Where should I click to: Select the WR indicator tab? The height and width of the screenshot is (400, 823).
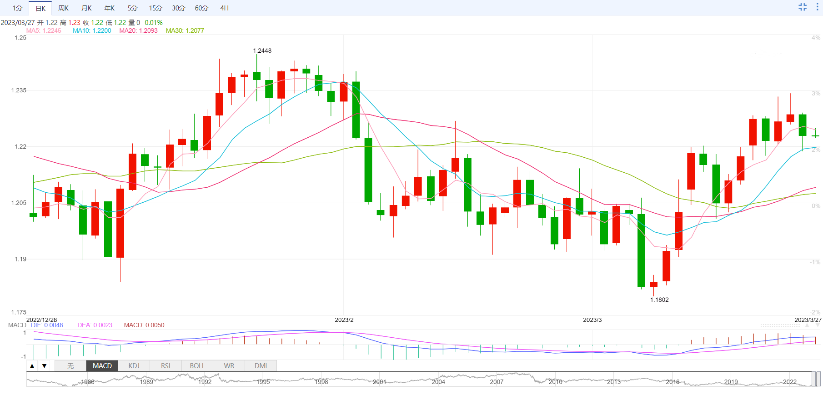pos(229,366)
